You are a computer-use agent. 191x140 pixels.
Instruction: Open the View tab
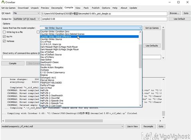pos(78,8)
